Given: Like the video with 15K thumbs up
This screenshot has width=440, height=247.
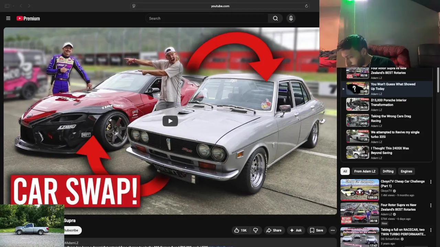Looking at the screenshot, I should 240,231.
